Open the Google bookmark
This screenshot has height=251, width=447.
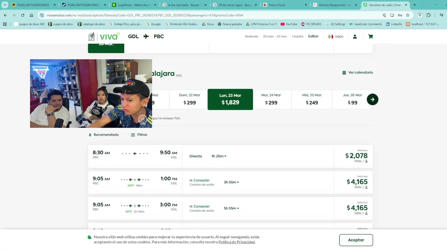pos(153,24)
